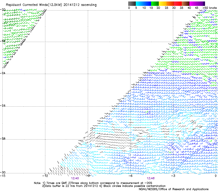This screenshot has width=218, height=191.
Task: Click the legend label '40'
Action: (189, 8)
